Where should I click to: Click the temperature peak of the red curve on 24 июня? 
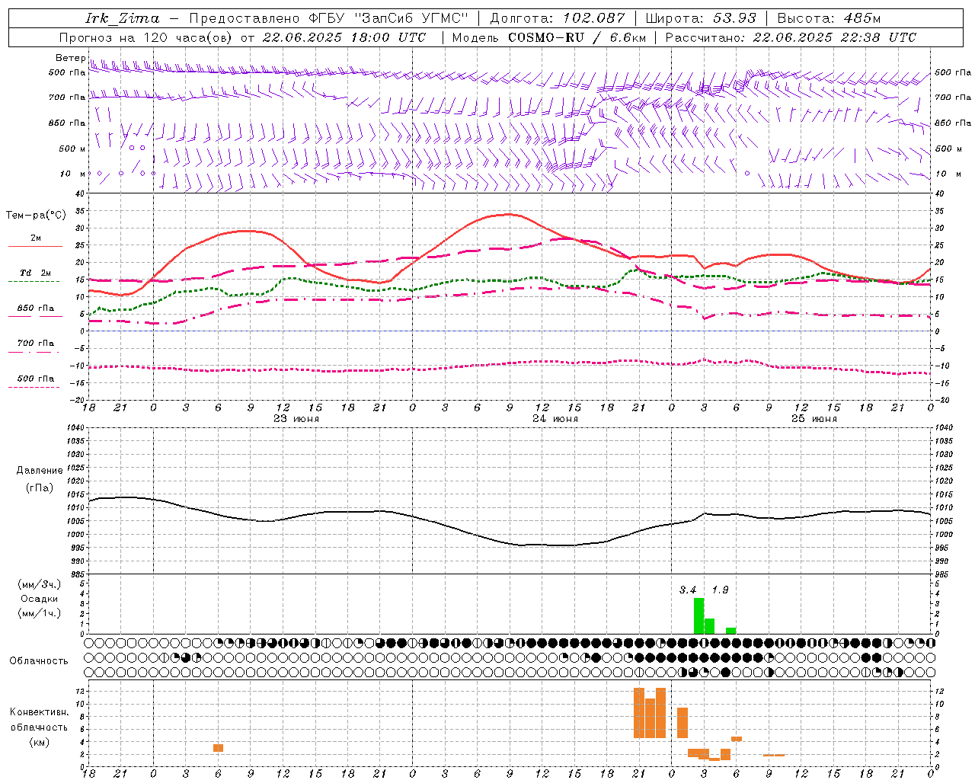pos(508,214)
